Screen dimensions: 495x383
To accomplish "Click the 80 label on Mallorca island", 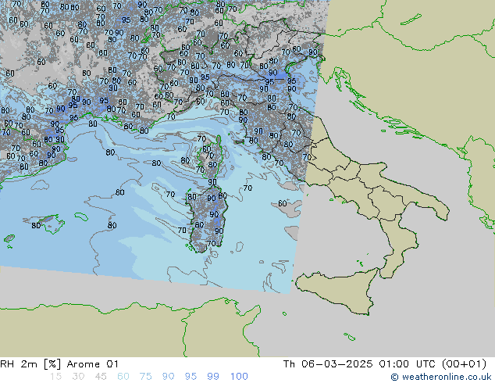I will [x=36, y=226].
